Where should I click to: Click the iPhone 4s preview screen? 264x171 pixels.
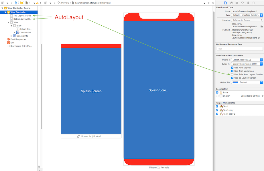pos(91,89)
